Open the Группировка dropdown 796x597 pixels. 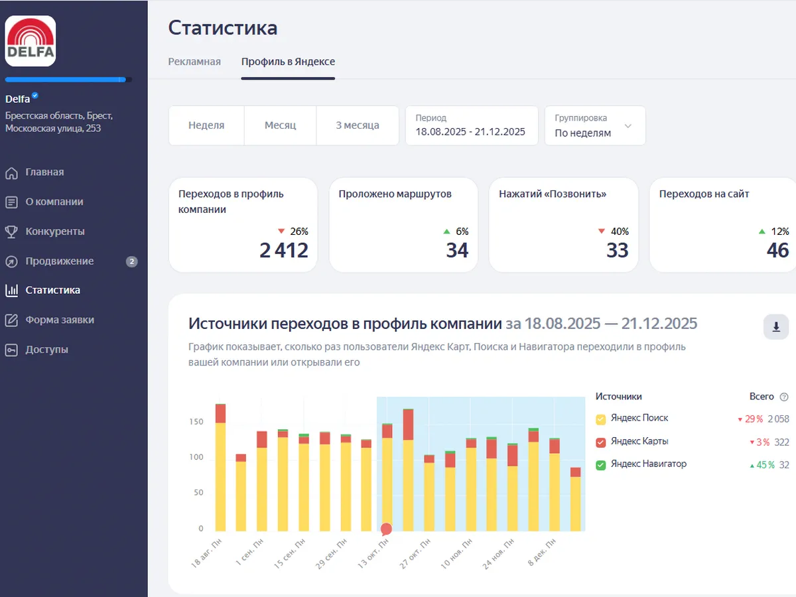tap(594, 125)
